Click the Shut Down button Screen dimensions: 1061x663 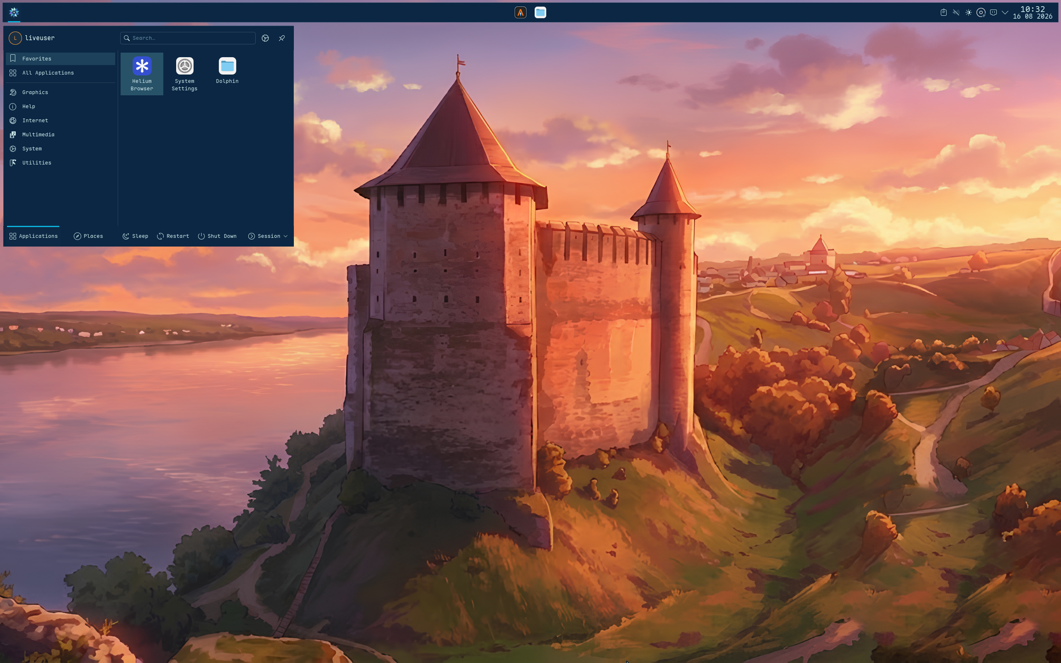tap(217, 236)
